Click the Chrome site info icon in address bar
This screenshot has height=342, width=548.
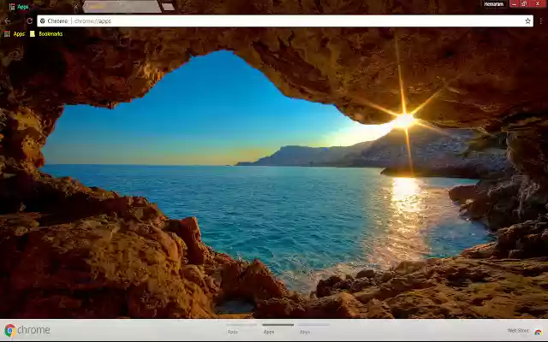click(43, 21)
